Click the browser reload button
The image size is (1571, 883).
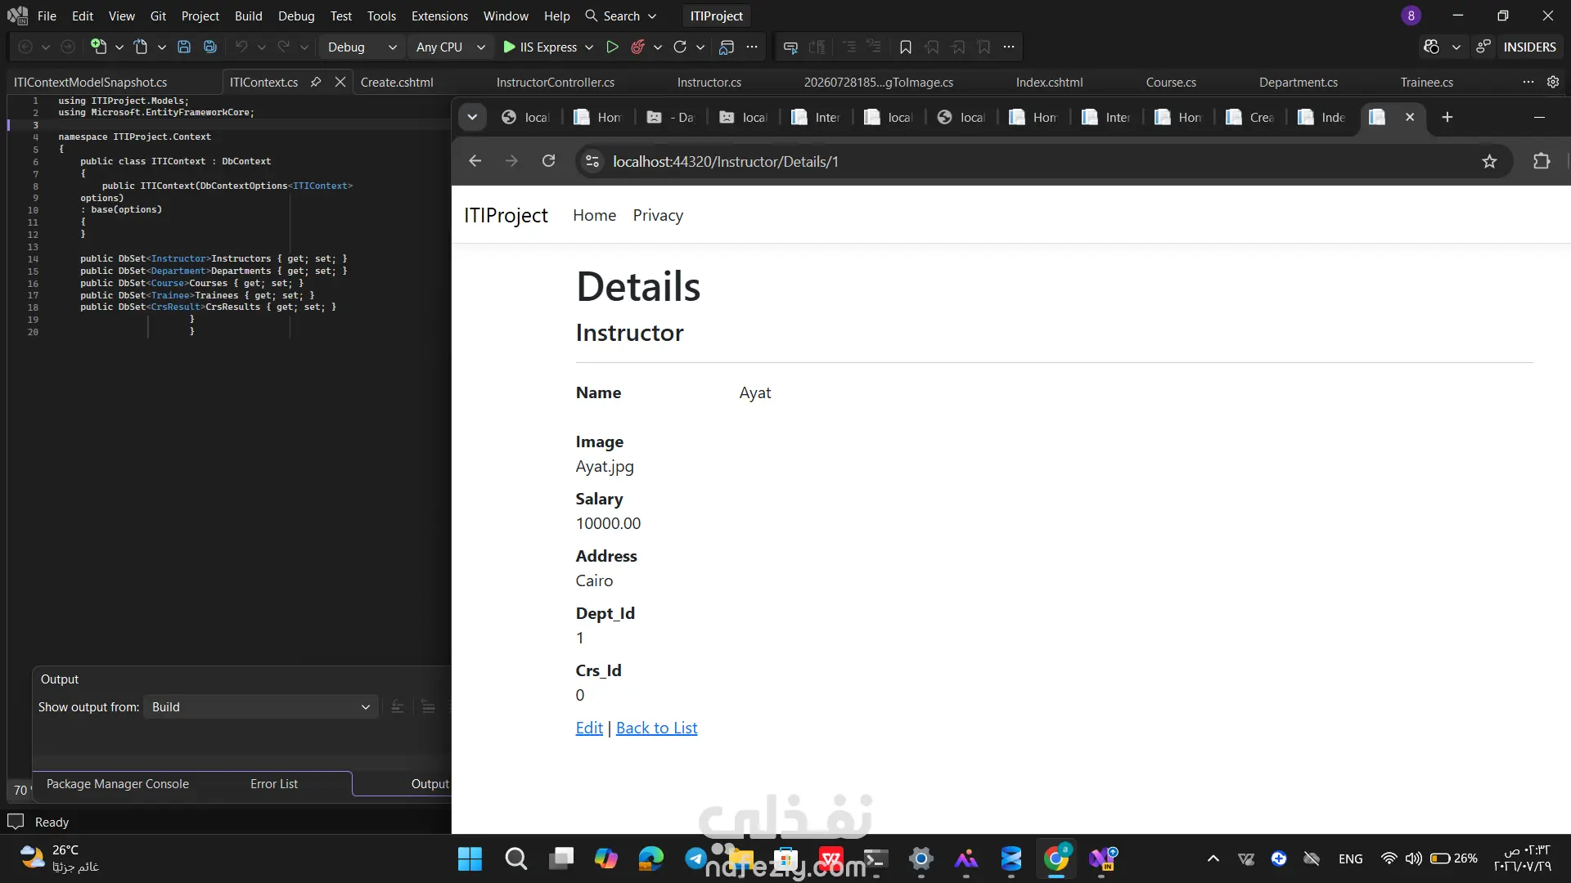pyautogui.click(x=549, y=161)
